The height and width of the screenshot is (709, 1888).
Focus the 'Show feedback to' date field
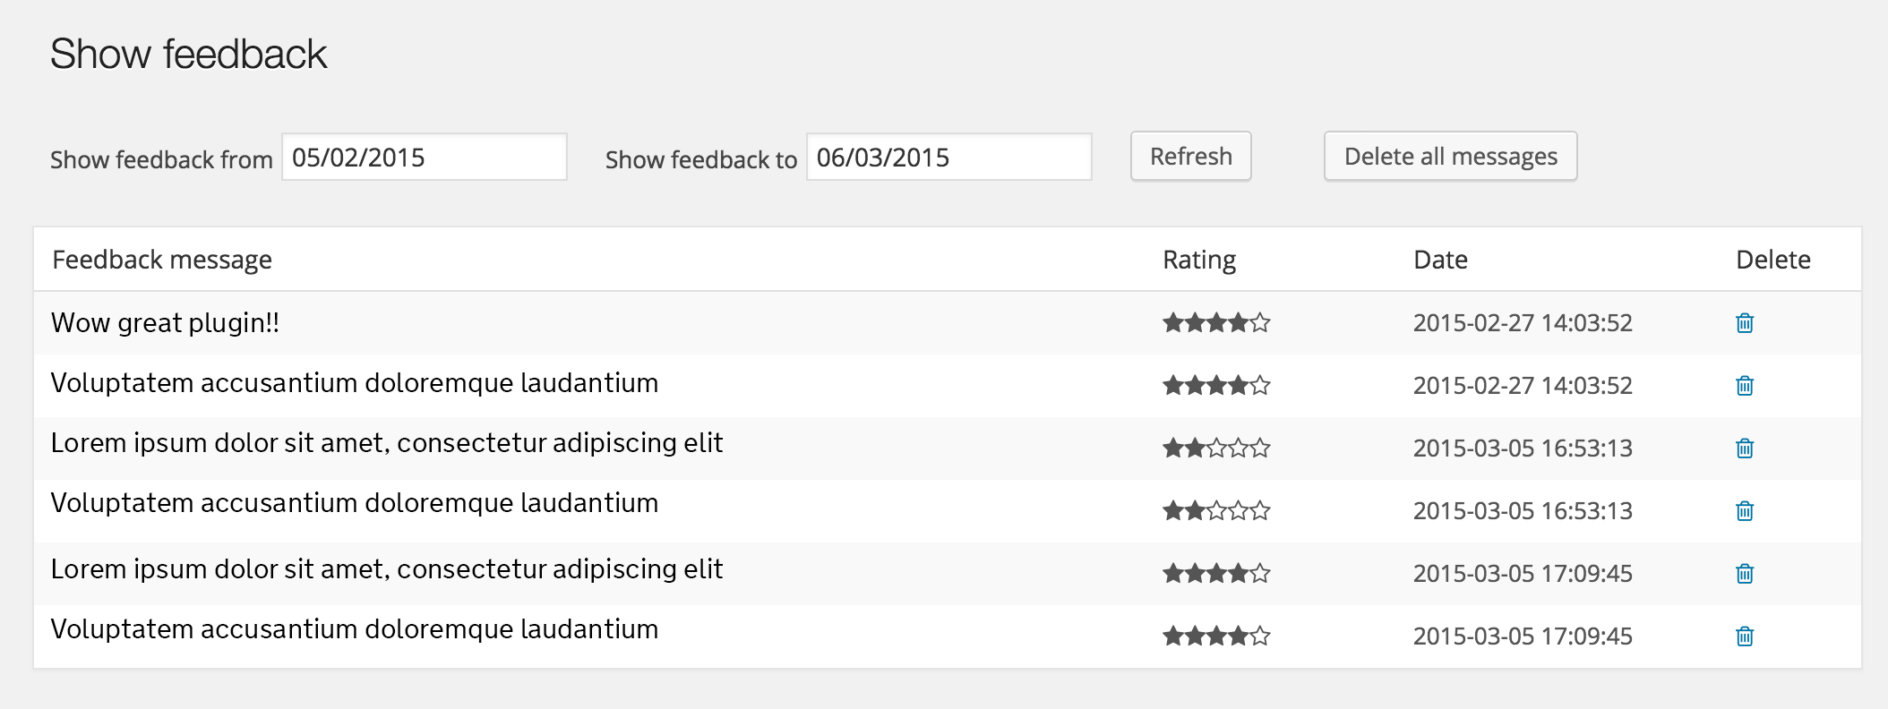click(x=949, y=157)
